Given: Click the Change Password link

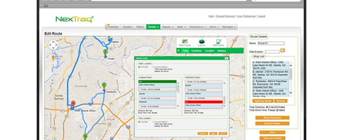Looking at the screenshot, I should (225, 16).
